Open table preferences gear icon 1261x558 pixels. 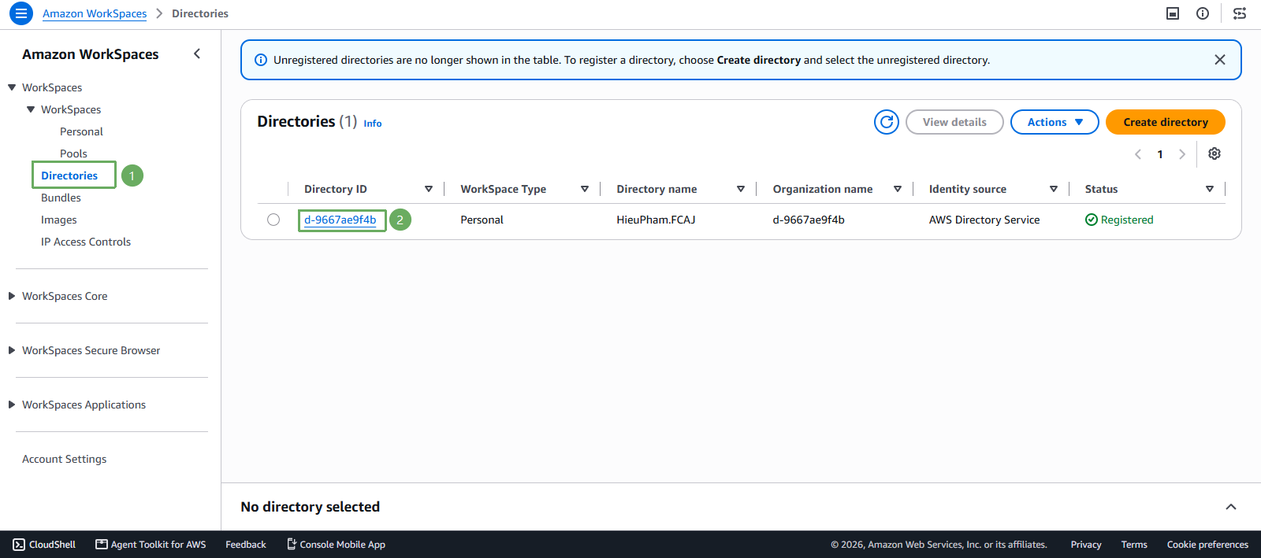(1215, 153)
